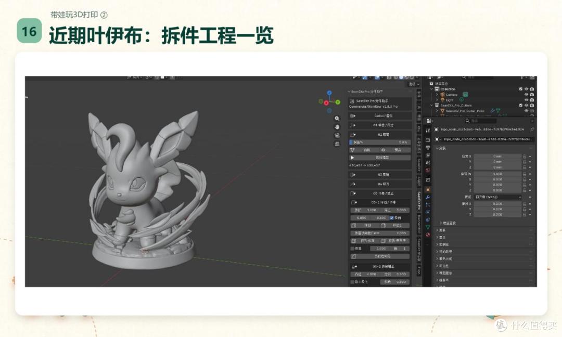562x337 pixels.
Task: Click the execute button with play icon
Action: (x=380, y=158)
